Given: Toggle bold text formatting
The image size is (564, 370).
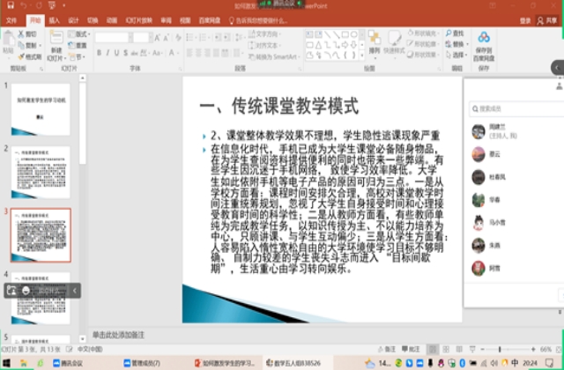Looking at the screenshot, I should point(100,53).
